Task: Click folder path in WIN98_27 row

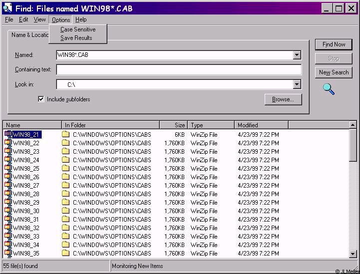Action: point(112,186)
